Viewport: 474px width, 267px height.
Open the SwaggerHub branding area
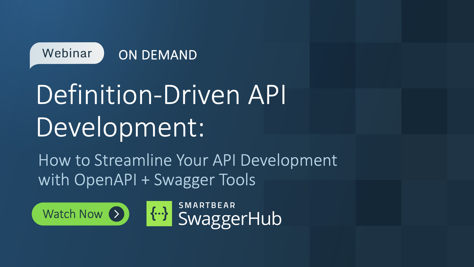tap(214, 214)
